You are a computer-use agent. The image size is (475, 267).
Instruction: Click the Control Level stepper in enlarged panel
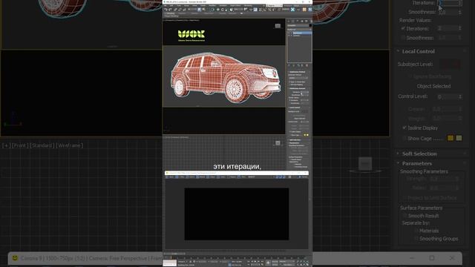460,97
